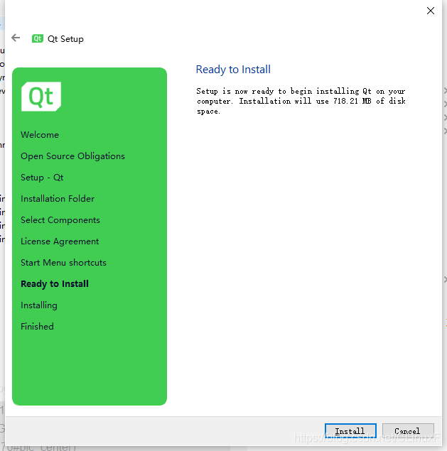The width and height of the screenshot is (447, 451).
Task: Select the Installation Folder step
Action: coord(58,198)
